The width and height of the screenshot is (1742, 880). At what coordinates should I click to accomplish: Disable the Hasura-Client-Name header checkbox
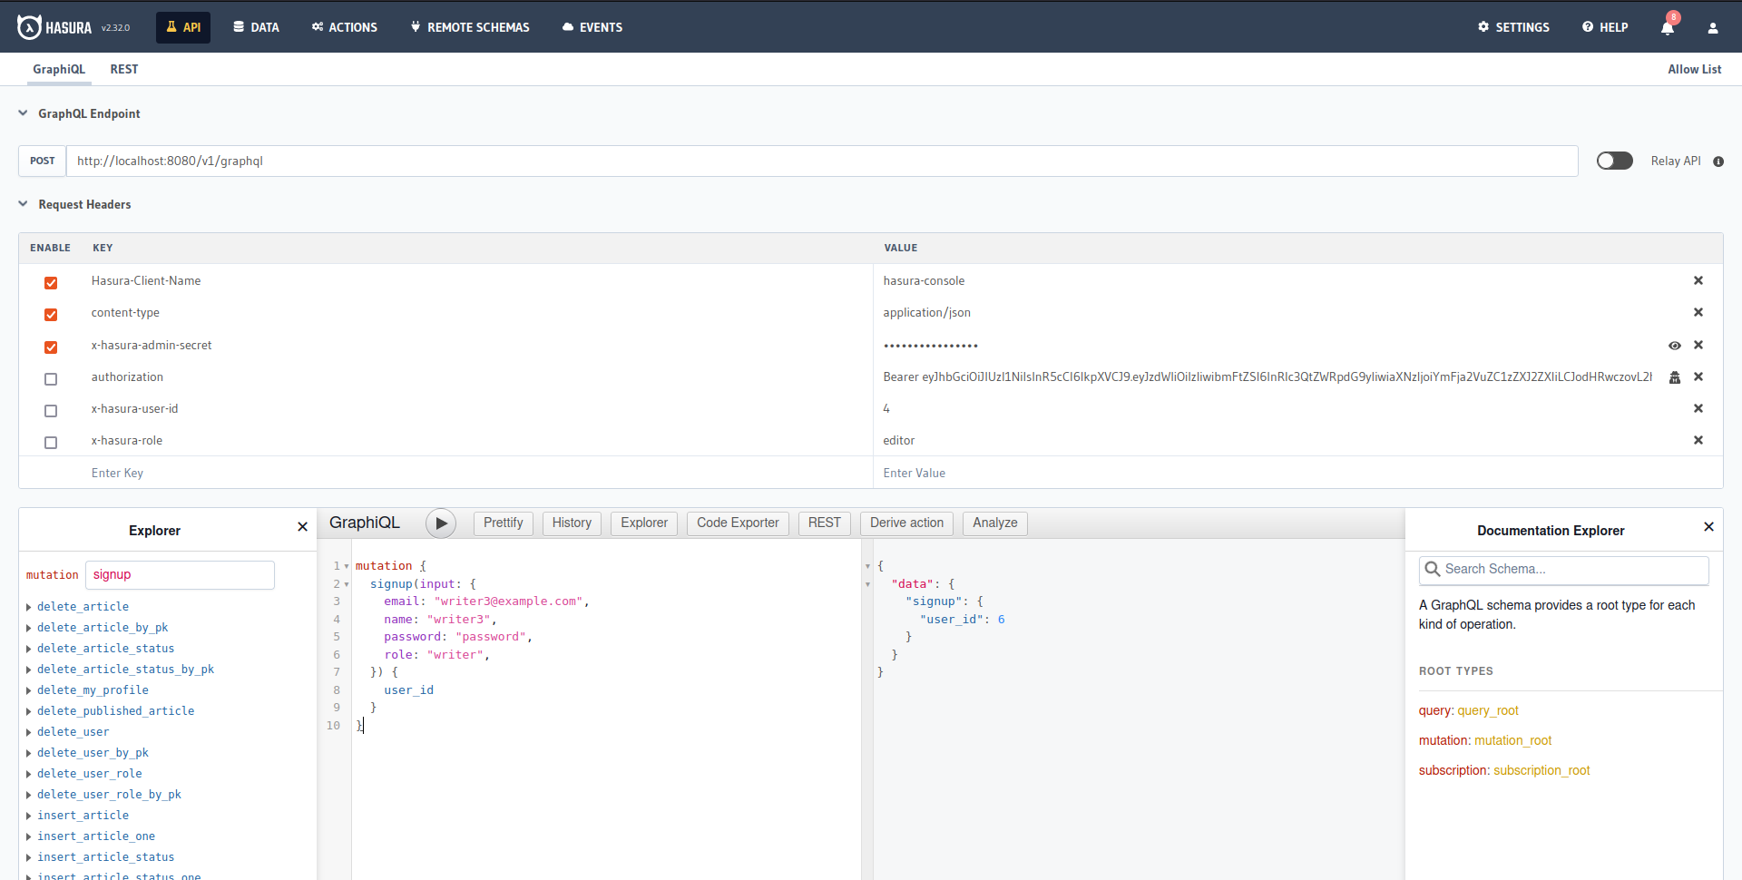(51, 283)
